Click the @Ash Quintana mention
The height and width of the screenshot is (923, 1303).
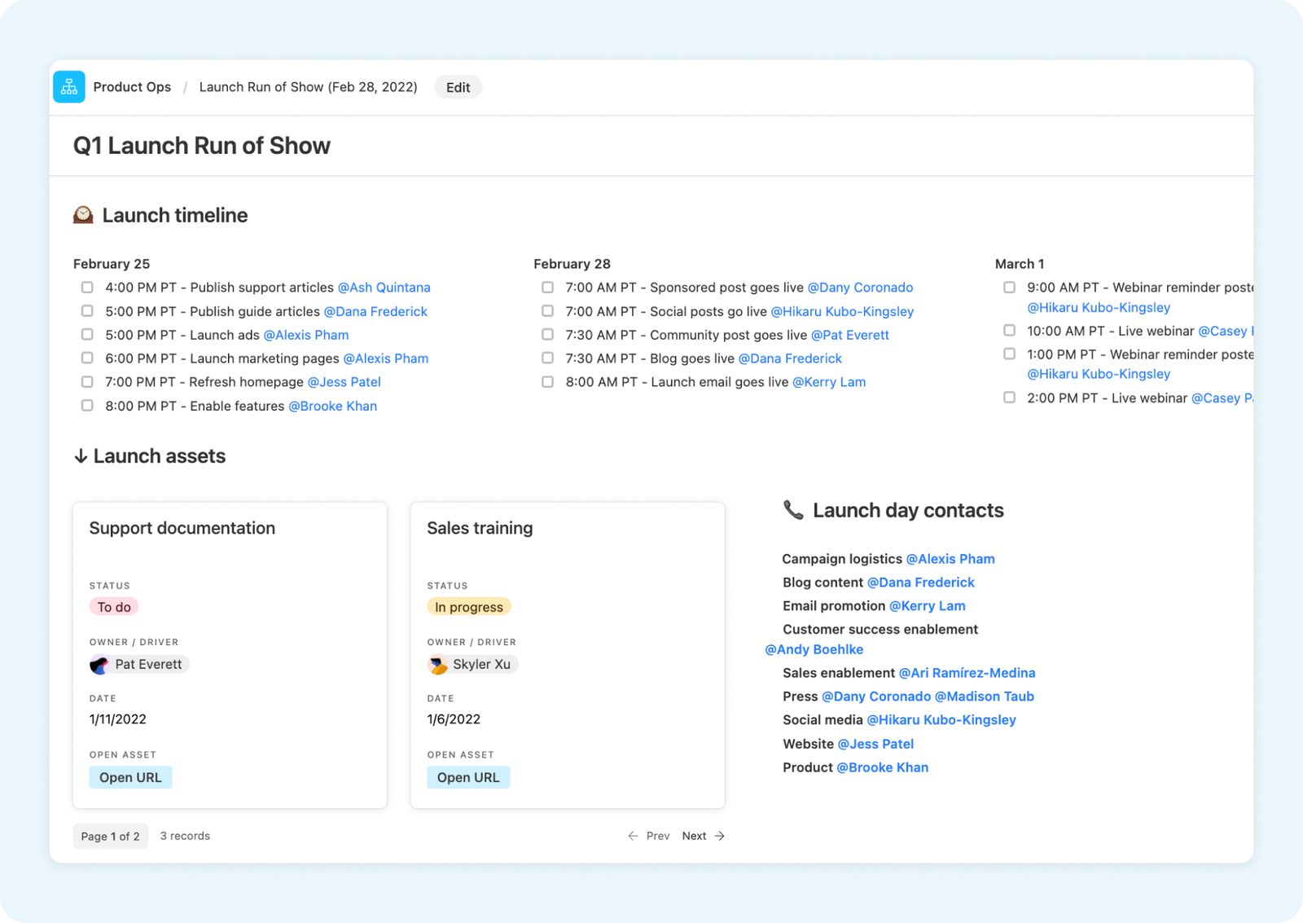pos(384,288)
